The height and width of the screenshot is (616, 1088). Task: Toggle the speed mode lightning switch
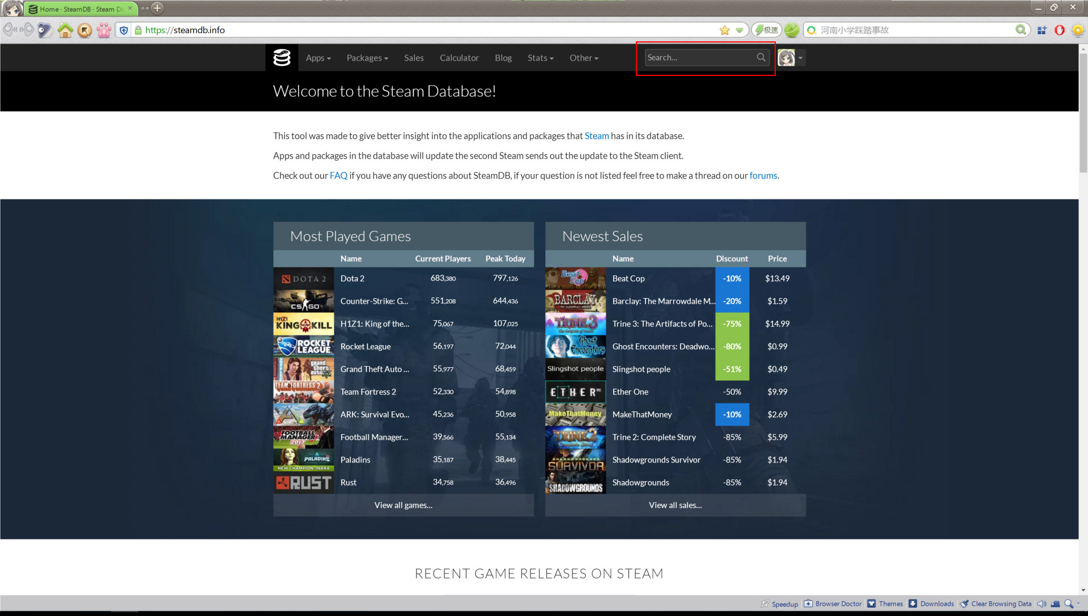click(x=767, y=30)
